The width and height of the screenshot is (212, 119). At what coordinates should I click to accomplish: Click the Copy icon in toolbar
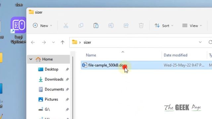(x=81, y=25)
